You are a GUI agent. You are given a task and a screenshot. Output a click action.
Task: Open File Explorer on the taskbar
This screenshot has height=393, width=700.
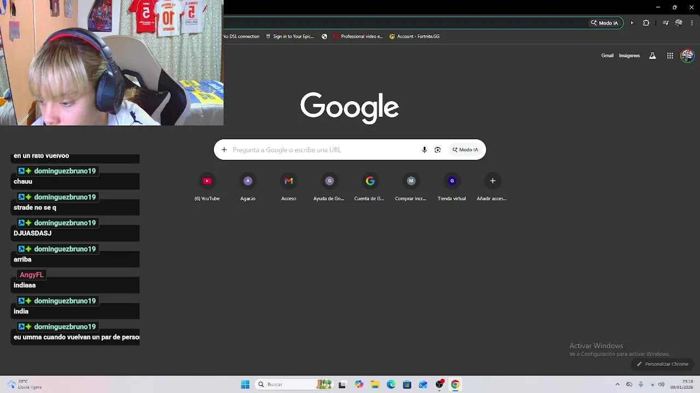click(x=375, y=384)
